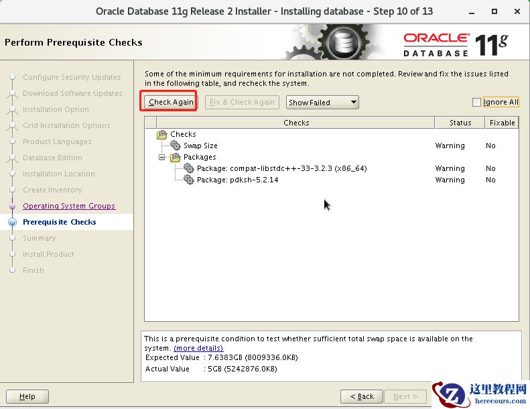Collapse the Packages tree node
Image resolution: width=530 pixels, height=409 pixels.
pyautogui.click(x=162, y=157)
